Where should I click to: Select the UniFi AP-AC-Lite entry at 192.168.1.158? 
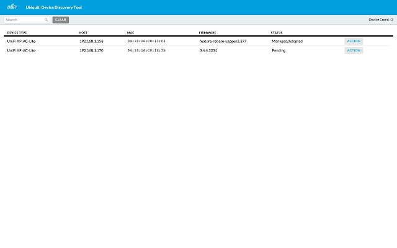pyautogui.click(x=21, y=41)
